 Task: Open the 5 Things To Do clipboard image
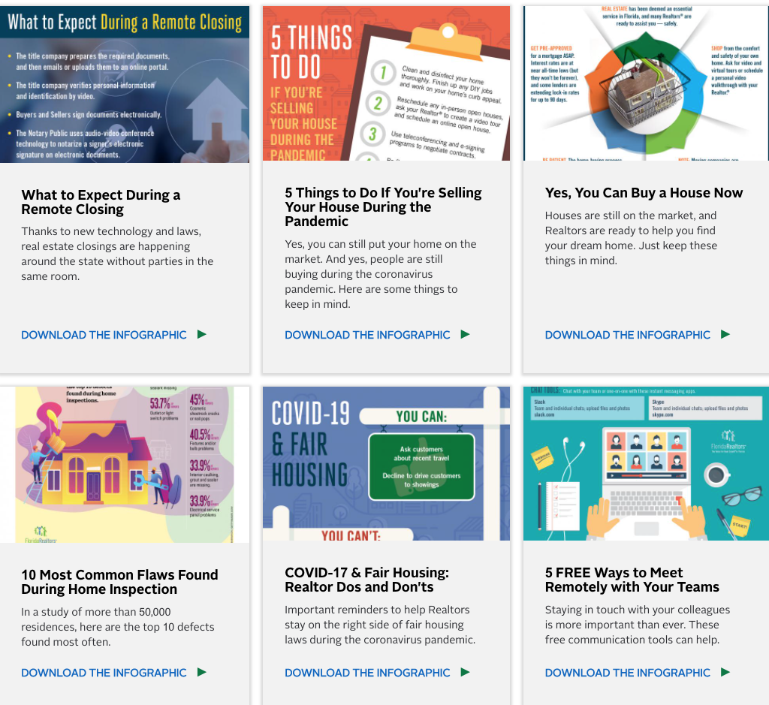[386, 84]
